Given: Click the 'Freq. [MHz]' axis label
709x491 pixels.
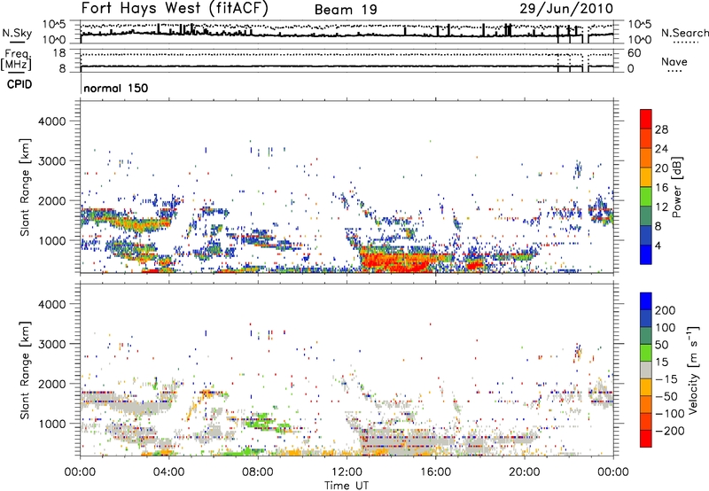Looking at the screenshot, I should (16, 59).
